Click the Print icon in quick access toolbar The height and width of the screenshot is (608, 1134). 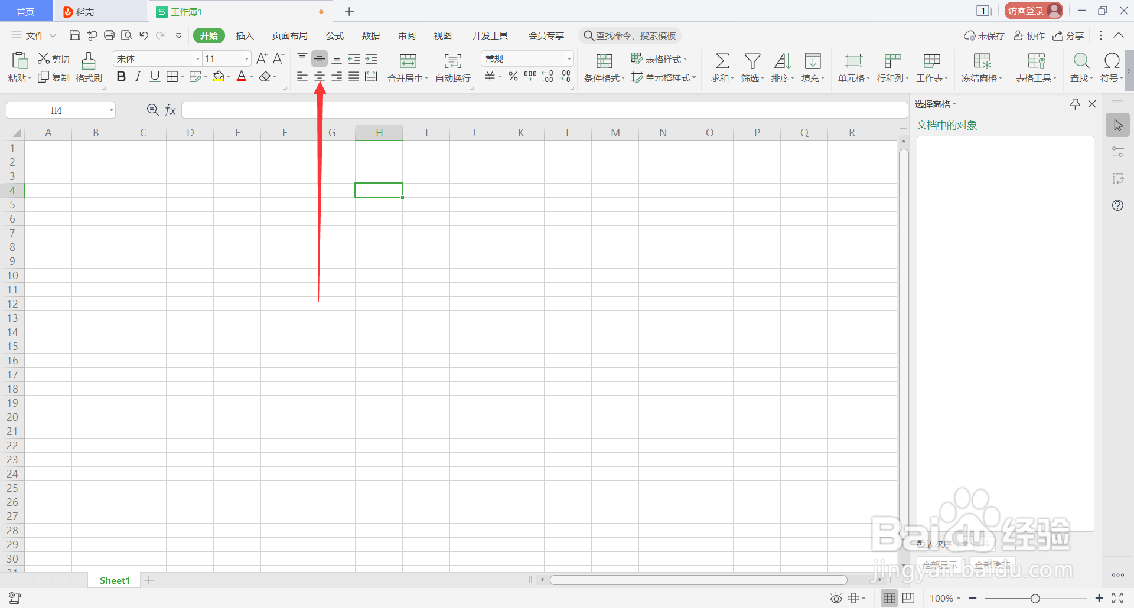pos(109,35)
